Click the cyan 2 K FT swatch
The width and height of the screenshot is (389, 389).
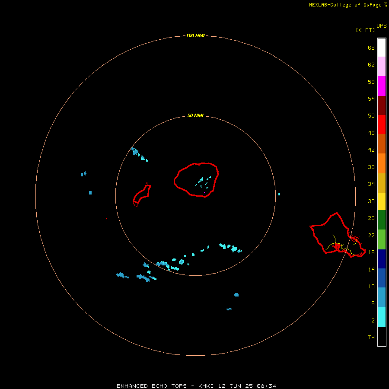click(382, 317)
